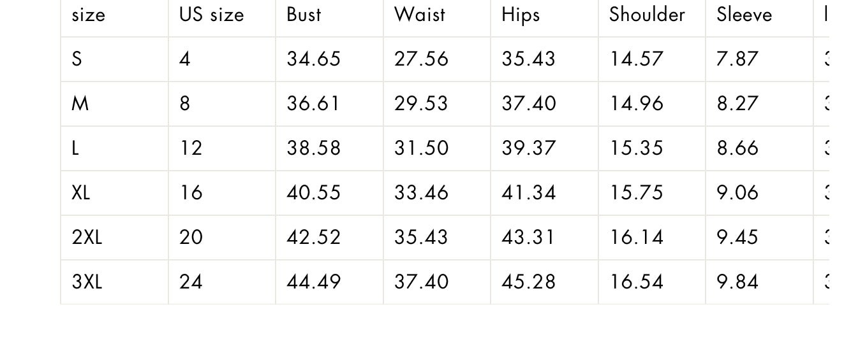This screenshot has height=342, width=851.
Task: Click the 2XL size row label
Action: click(x=87, y=238)
